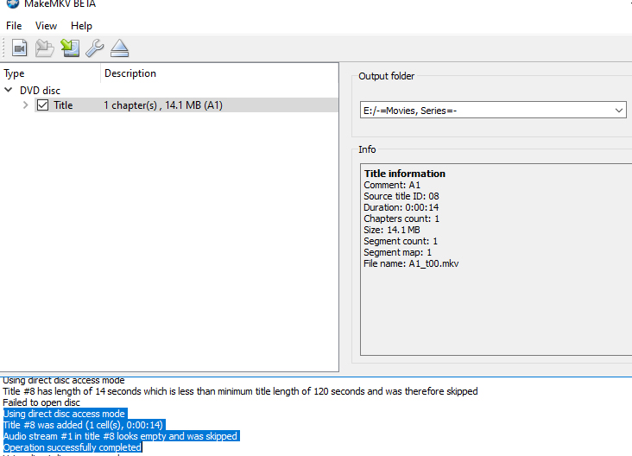Click 'Duration: 0:00:14' line
Viewport: 632px width, 456px height.
click(401, 207)
